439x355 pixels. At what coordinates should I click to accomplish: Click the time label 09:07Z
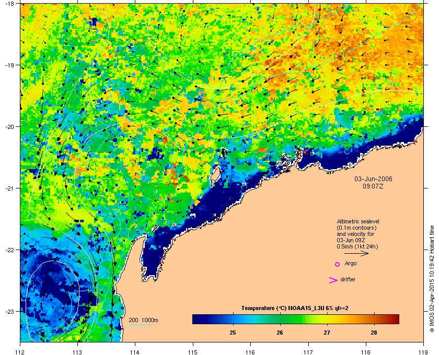coord(373,186)
